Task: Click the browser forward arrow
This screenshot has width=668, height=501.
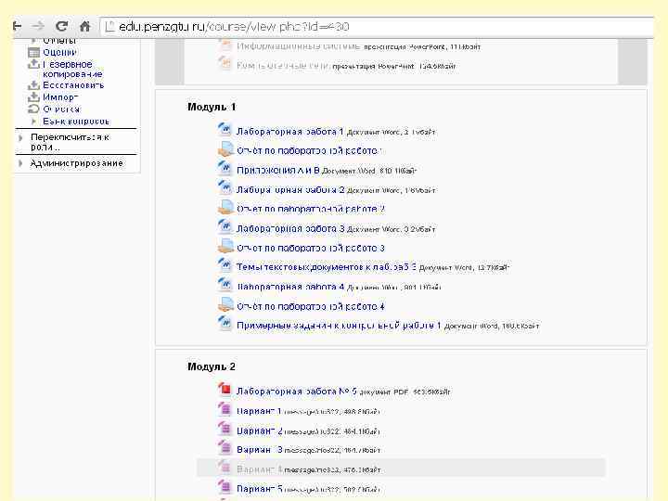Action: coord(38,26)
